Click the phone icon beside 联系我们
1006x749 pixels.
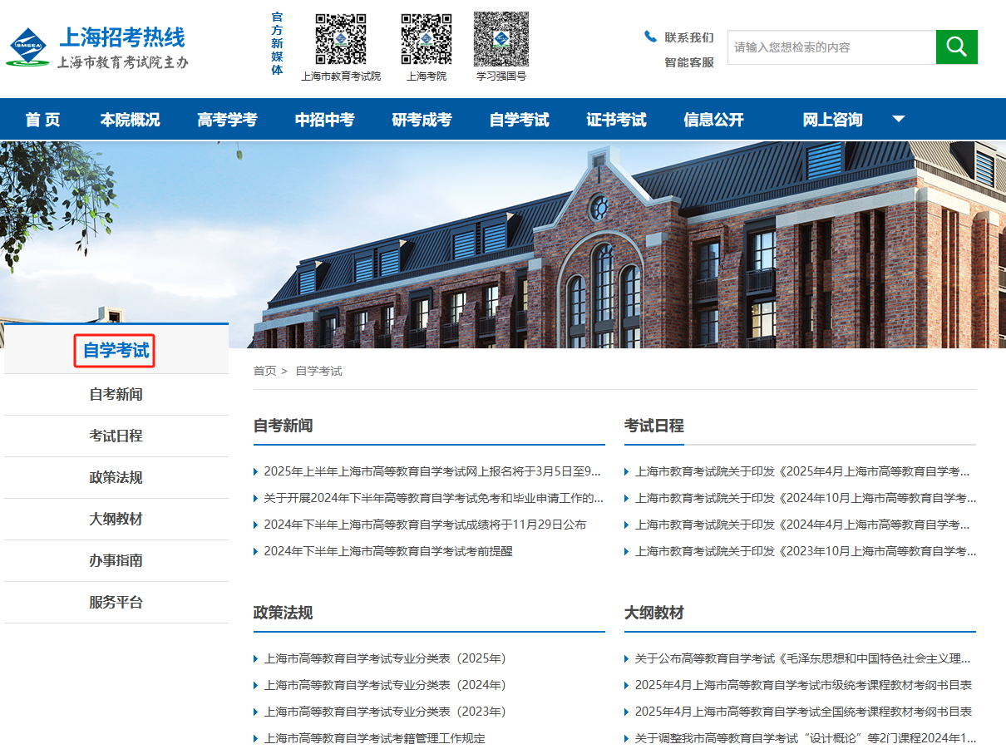tap(651, 35)
